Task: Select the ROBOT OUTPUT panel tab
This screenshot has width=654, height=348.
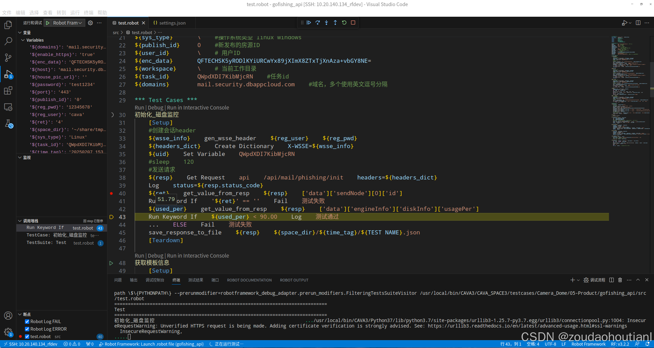Action: point(294,280)
